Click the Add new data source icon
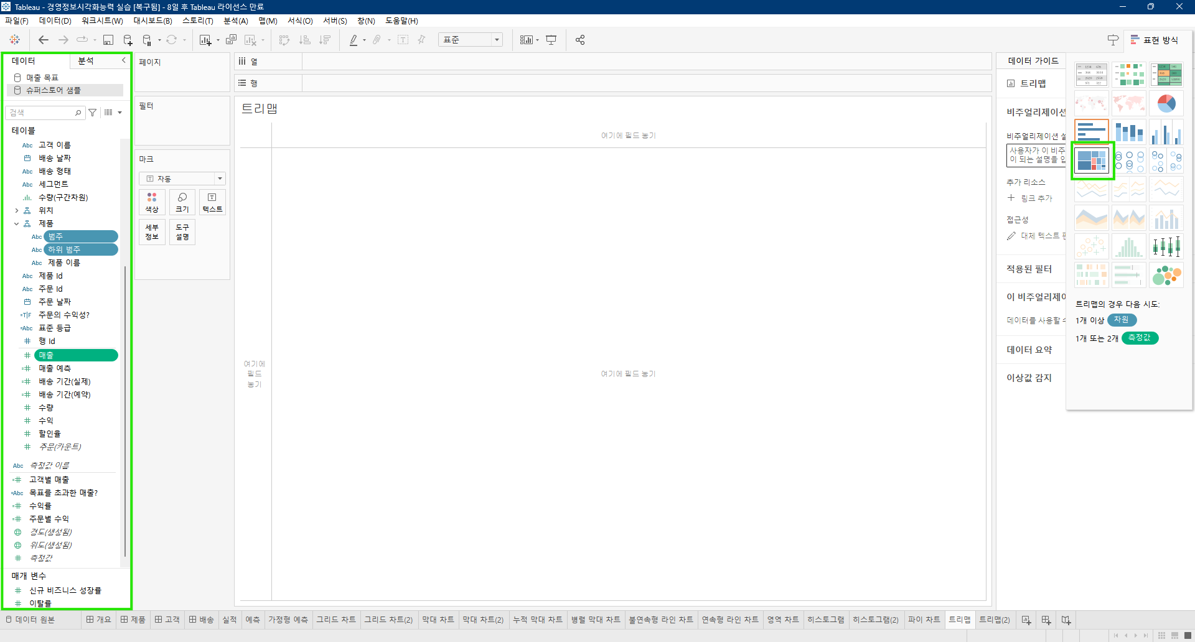Image resolution: width=1195 pixels, height=642 pixels. [128, 40]
